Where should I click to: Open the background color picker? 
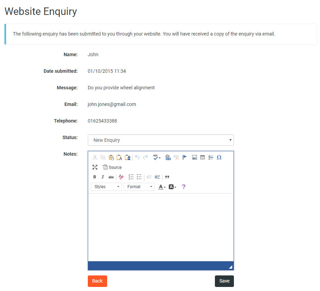pyautogui.click(x=172, y=187)
